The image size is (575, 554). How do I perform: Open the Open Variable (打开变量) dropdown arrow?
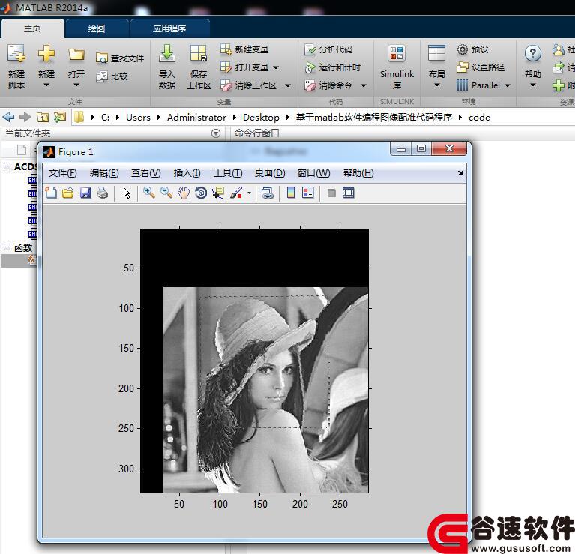point(276,67)
